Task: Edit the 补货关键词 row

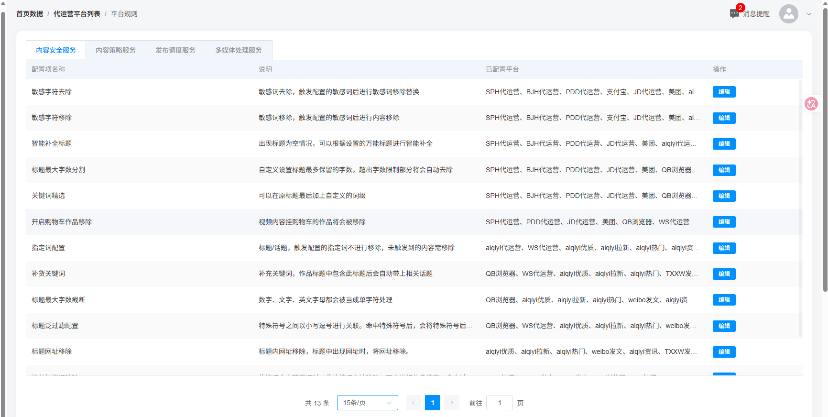Action: coord(724,274)
